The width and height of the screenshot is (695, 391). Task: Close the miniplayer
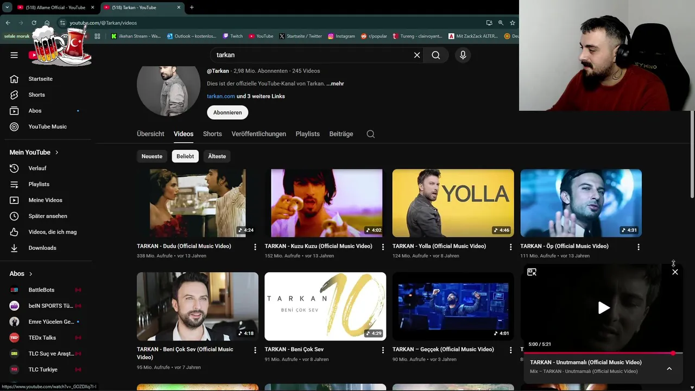click(x=675, y=272)
